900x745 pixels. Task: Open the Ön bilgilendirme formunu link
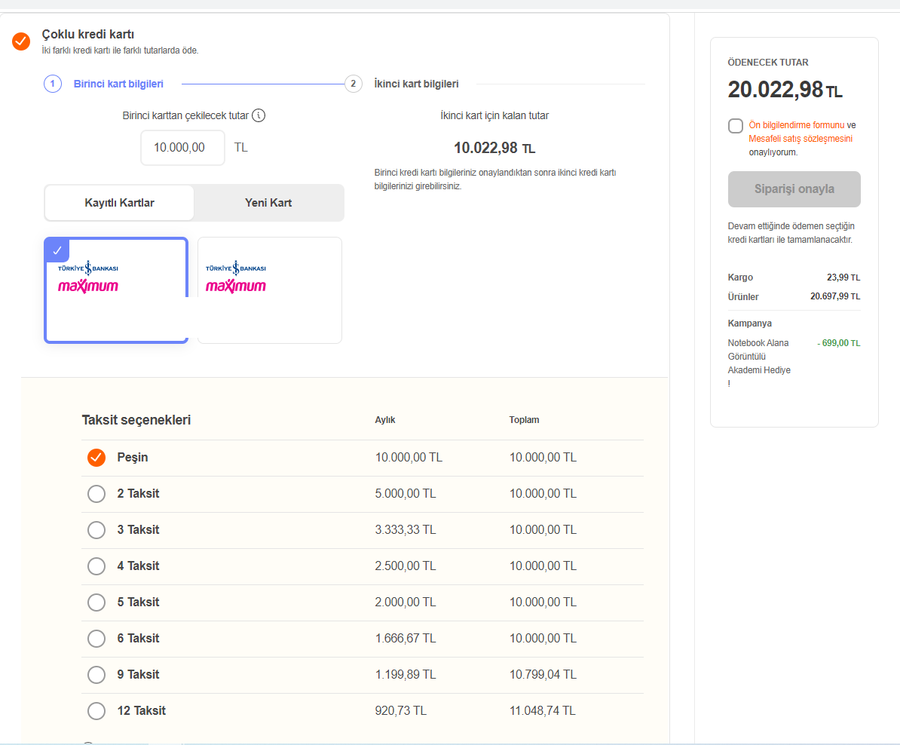[796, 125]
